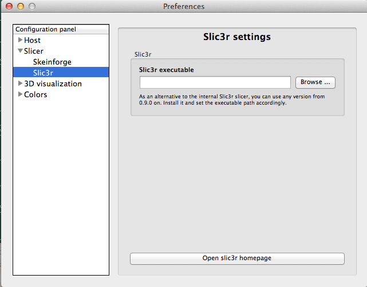The width and height of the screenshot is (367, 287).
Task: Click the window zoom button in the title bar
Action: (x=32, y=6)
